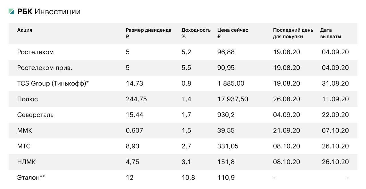Click Полюс dividend value 244,75

click(x=136, y=99)
